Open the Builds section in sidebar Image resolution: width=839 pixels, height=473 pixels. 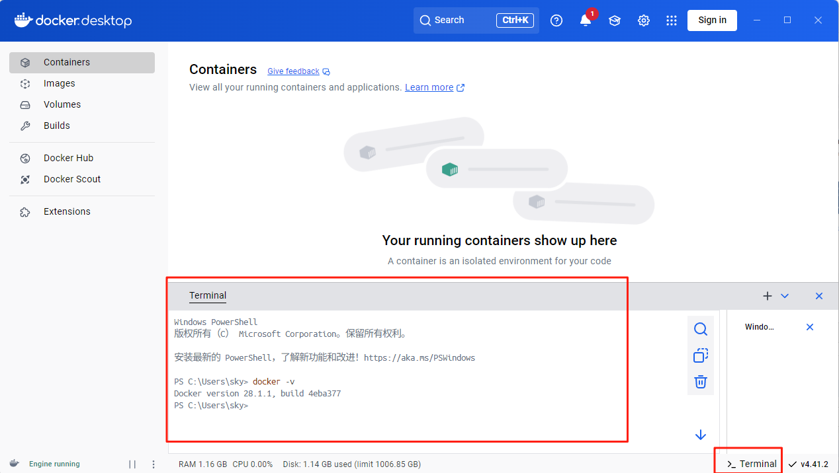[82, 126]
